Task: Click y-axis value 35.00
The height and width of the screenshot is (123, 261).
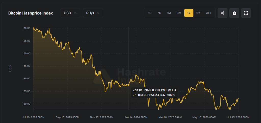Action: (27, 91)
